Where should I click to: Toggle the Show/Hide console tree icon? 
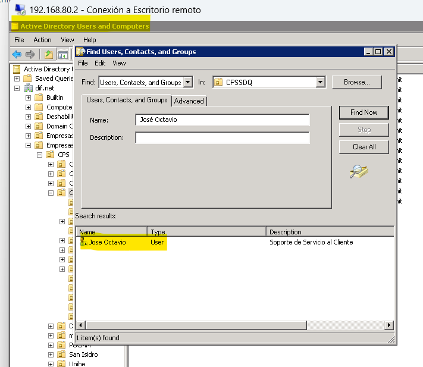(62, 55)
